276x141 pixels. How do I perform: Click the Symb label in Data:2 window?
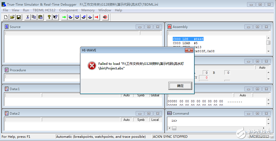pyautogui.click(x=141, y=120)
